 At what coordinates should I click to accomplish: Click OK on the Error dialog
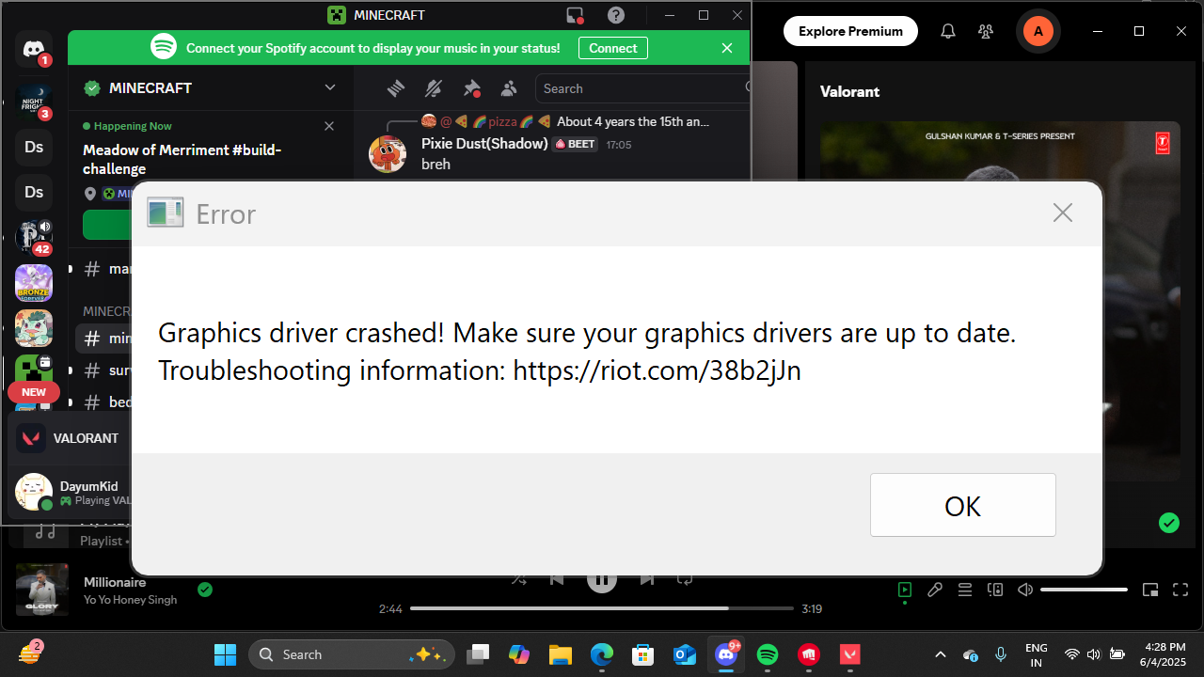pos(962,505)
